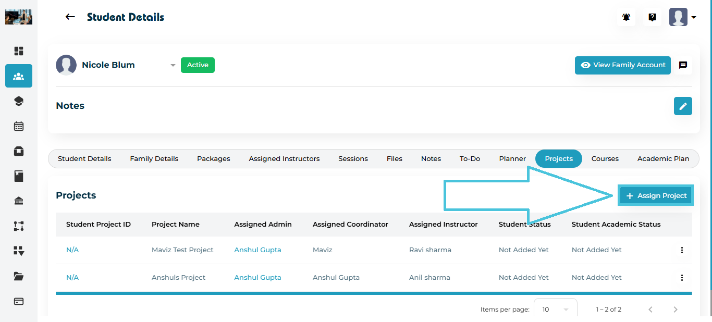Open the Academic Plan tab
The height and width of the screenshot is (322, 712).
663,158
